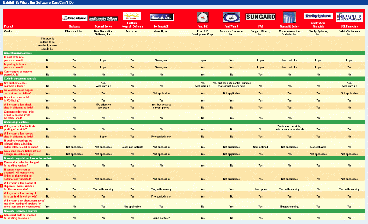Image resolution: width=368 pixels, height=224 pixels.
Task: Click marker next to 'Are duplicate check numbers allowed?'
Action: click(2, 84)
